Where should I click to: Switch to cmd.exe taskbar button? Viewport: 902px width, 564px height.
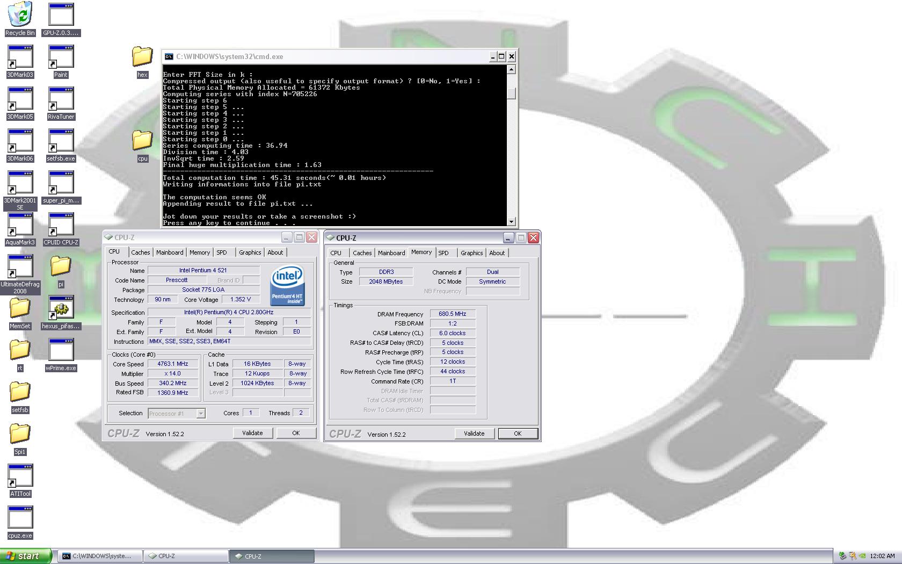pos(100,556)
